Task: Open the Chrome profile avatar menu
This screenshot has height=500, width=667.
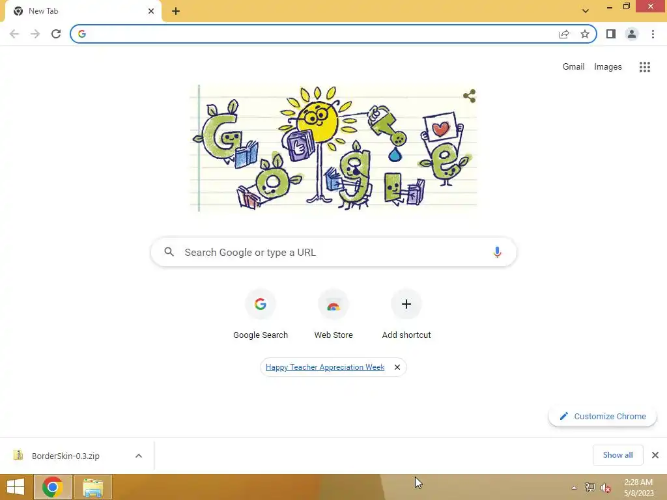Action: pyautogui.click(x=632, y=34)
